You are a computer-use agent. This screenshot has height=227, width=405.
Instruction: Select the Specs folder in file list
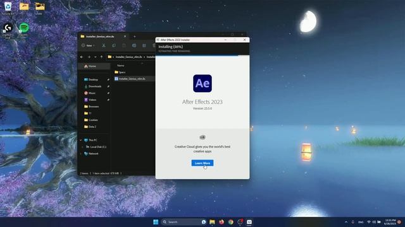pos(120,72)
